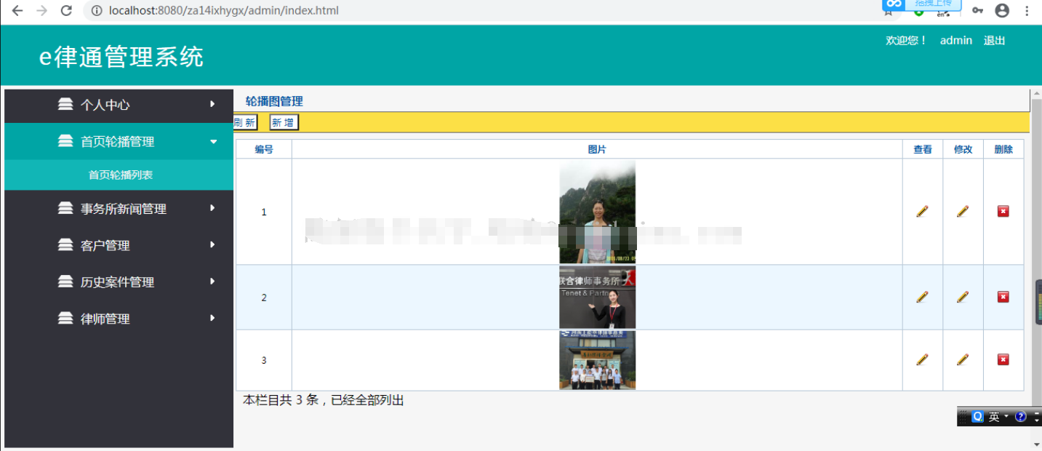1042x451 pixels.
Task: Open the 历史案件管理 menu
Action: [x=119, y=282]
